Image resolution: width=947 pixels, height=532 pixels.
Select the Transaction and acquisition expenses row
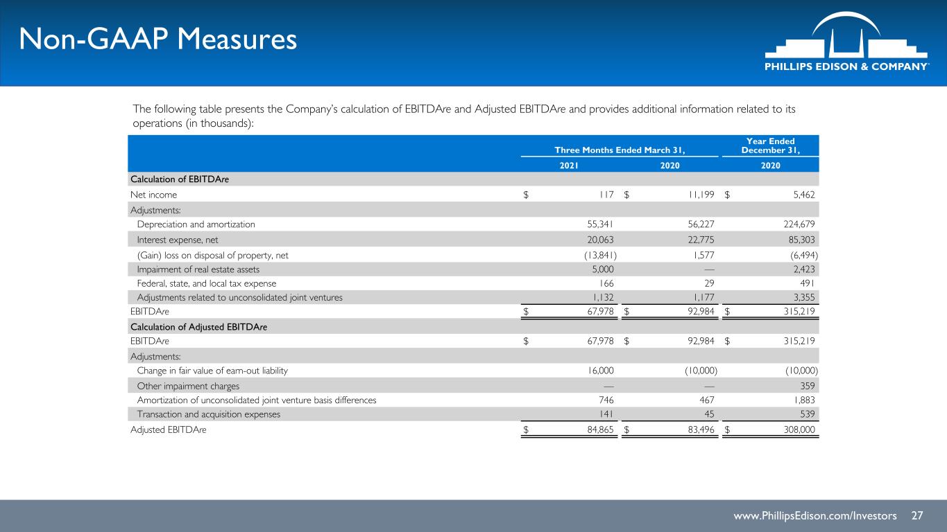coord(475,414)
